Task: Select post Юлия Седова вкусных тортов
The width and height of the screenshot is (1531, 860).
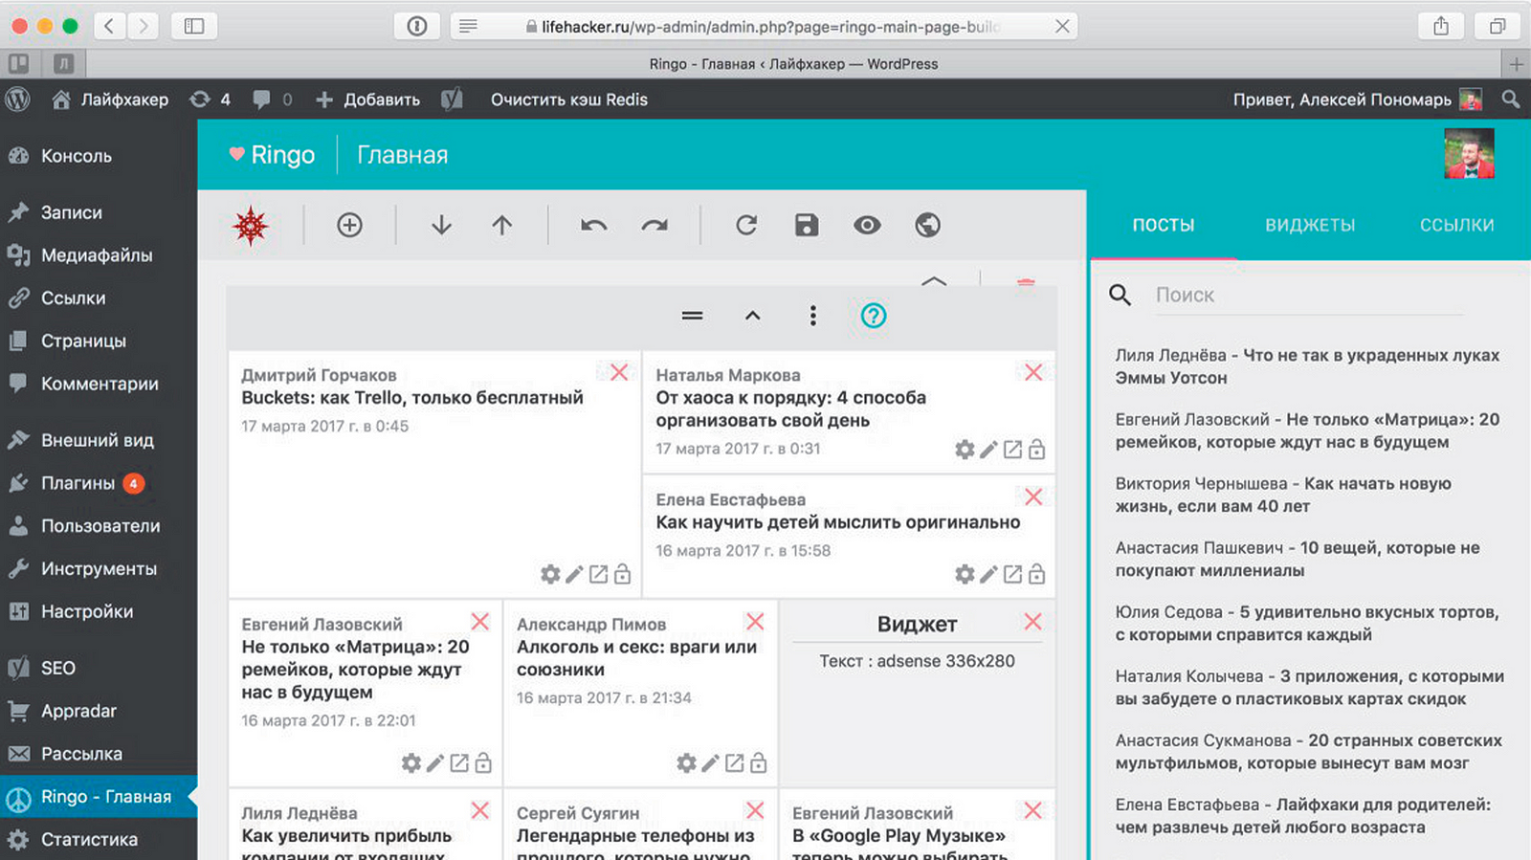Action: pyautogui.click(x=1306, y=623)
